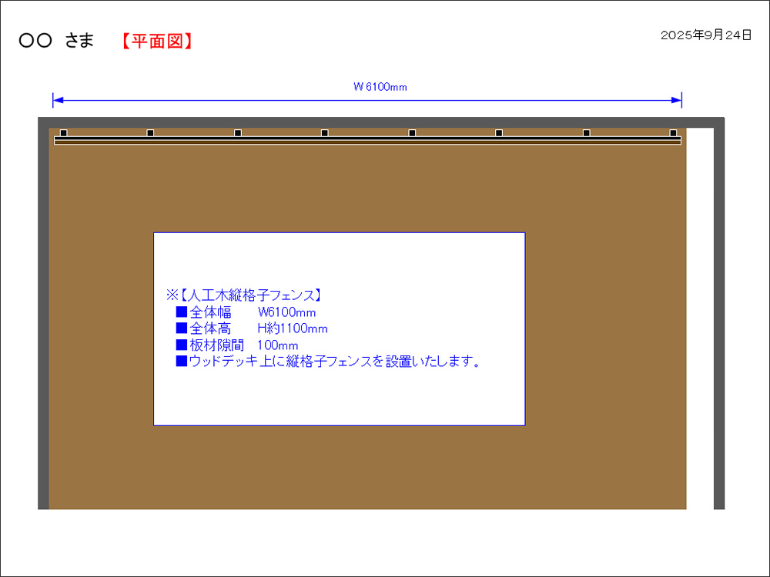Screen dimensions: 770x577
Task: Click the second fence post from left
Action: pyautogui.click(x=150, y=133)
